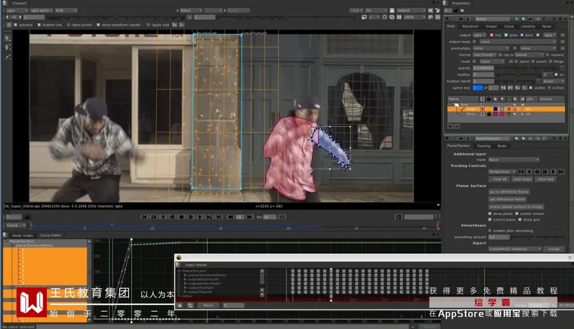
Task: Click the clear fwd button
Action: tap(545, 179)
